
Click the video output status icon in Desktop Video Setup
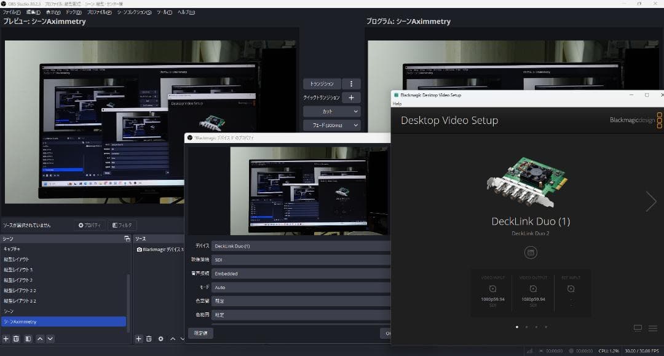click(x=533, y=288)
